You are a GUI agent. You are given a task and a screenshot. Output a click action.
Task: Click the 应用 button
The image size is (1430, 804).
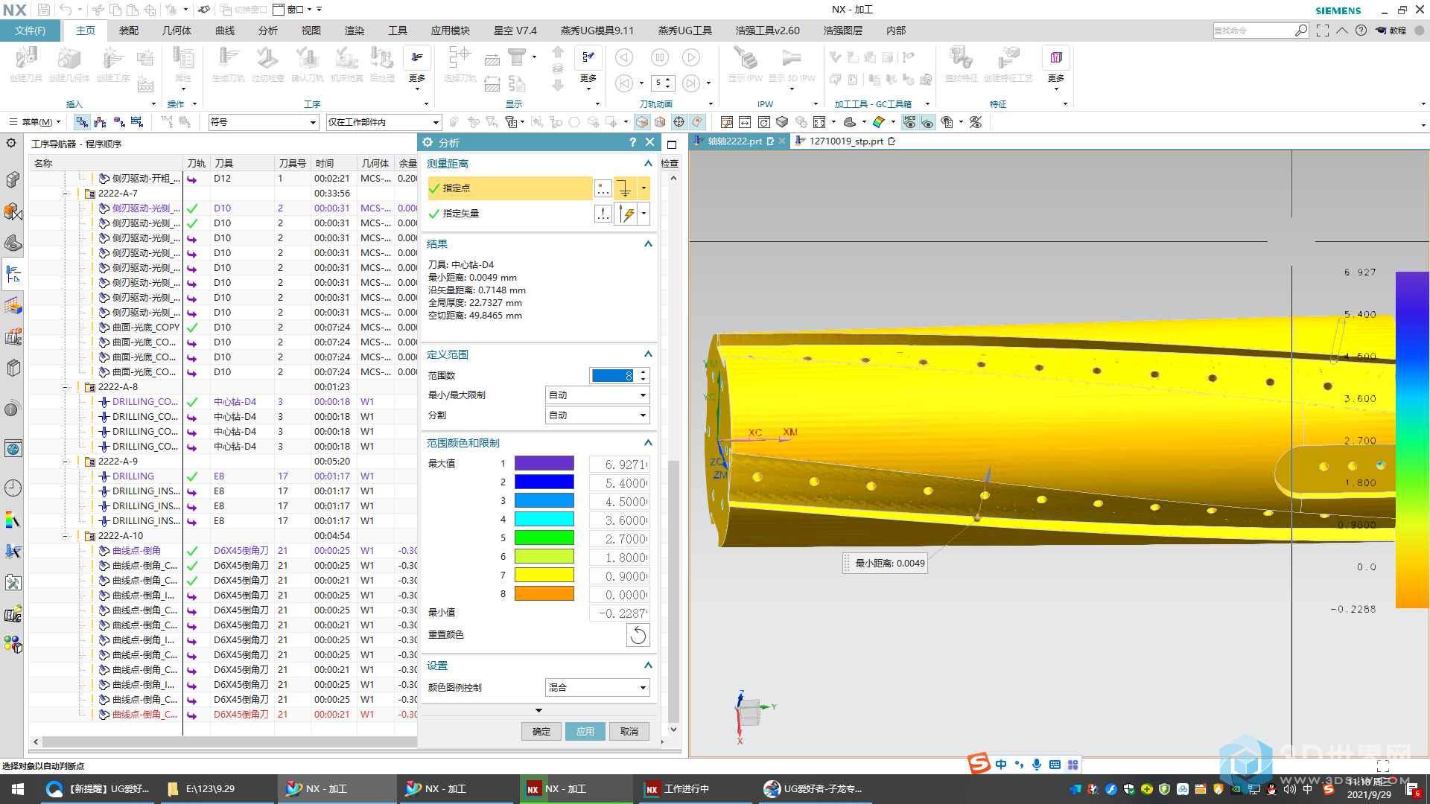pyautogui.click(x=585, y=732)
